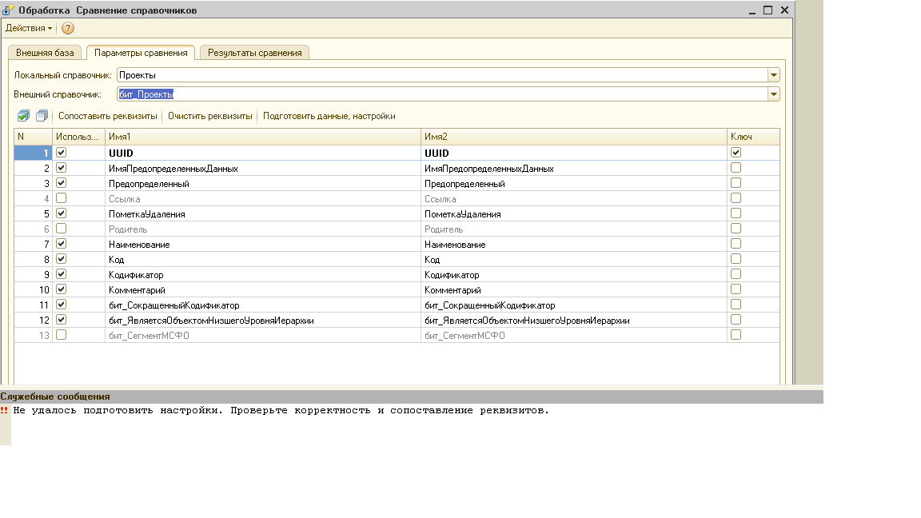The image size is (921, 518).
Task: Toggle the use checkbox for UUID row
Action: 61,152
